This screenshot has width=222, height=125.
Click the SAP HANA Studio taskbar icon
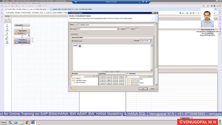33,123
